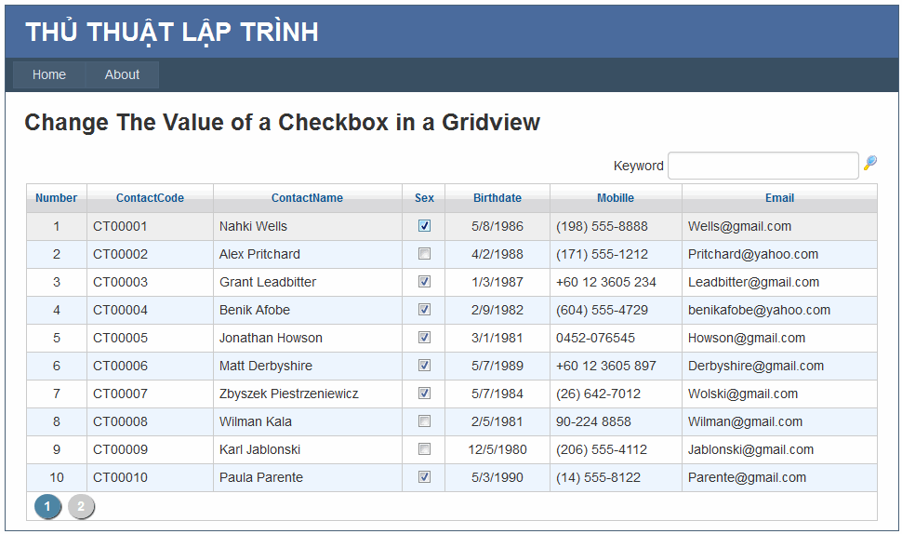Sort by Email column header
This screenshot has height=534, width=902.
point(779,198)
